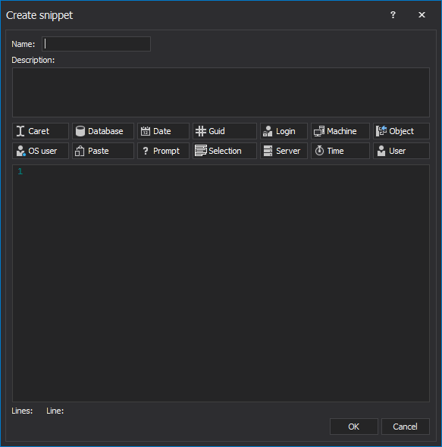This screenshot has height=447, width=442.
Task: Insert the Server variable
Action: coord(284,151)
